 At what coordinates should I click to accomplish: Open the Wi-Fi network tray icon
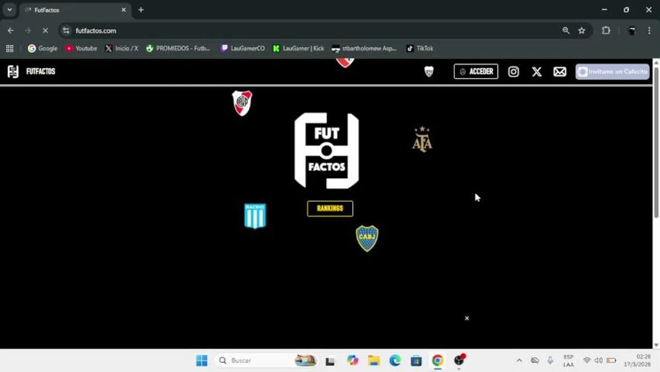coord(587,361)
